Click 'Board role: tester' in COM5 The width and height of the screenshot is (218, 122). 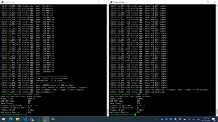click(x=17, y=99)
